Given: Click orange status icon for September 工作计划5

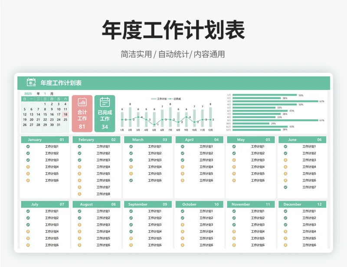Looking at the screenshot, I should 131,238.
